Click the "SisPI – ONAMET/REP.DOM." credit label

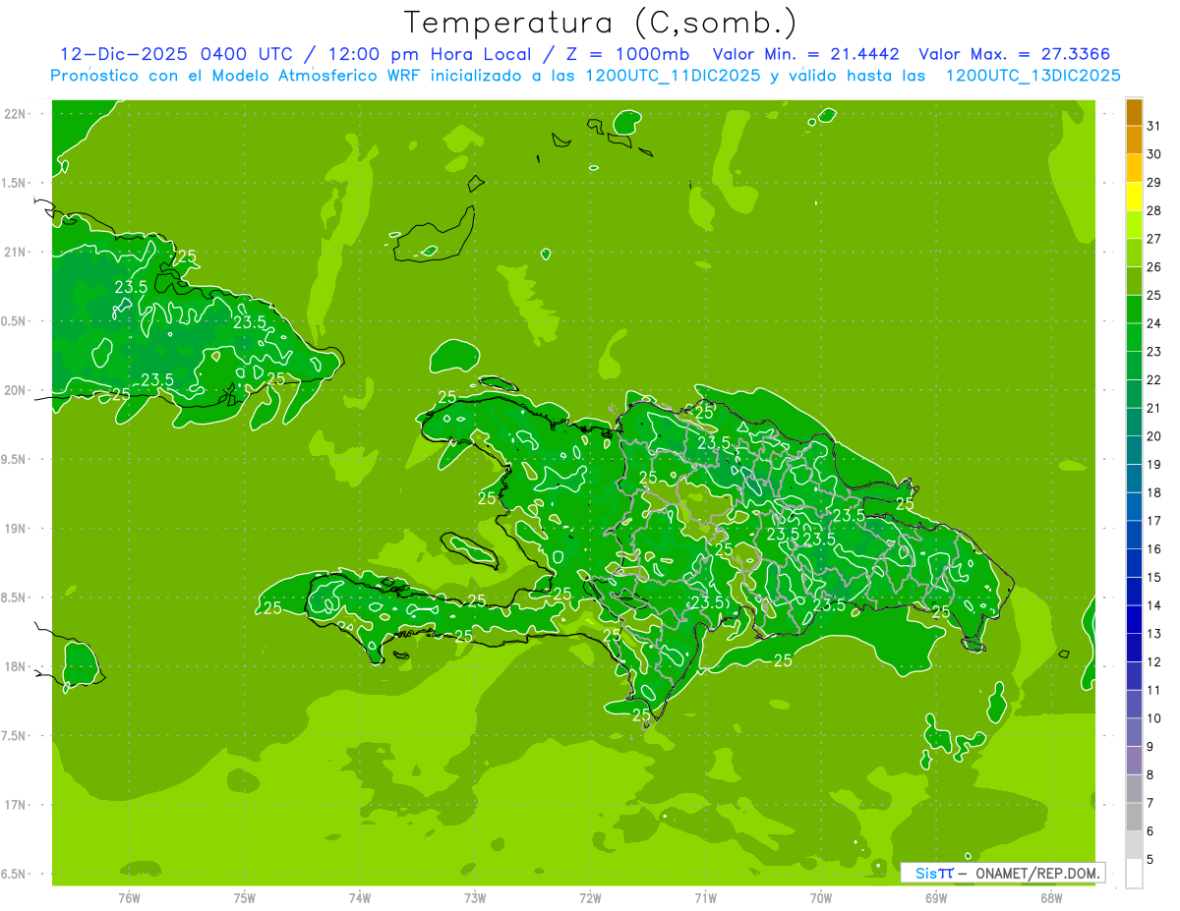[1003, 873]
